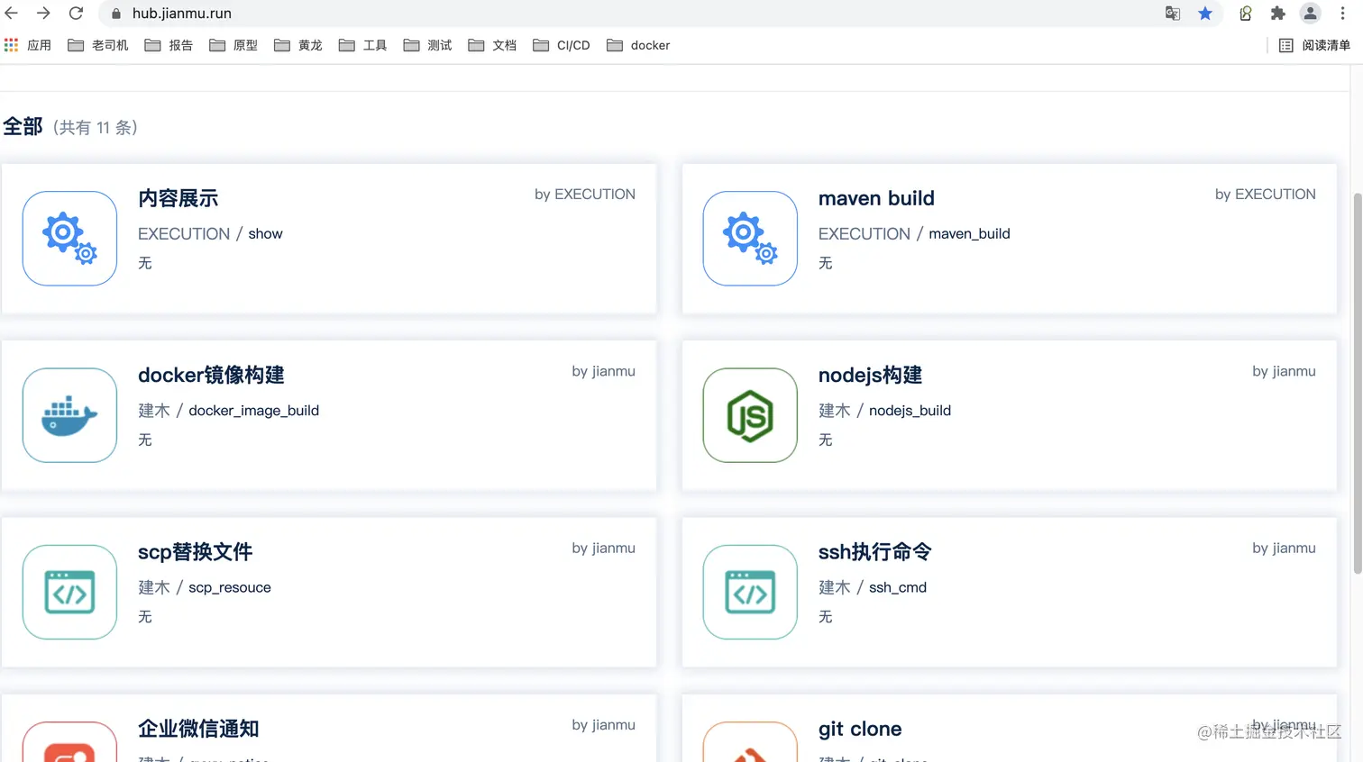Open the CI/CD bookmark folder

[562, 45]
